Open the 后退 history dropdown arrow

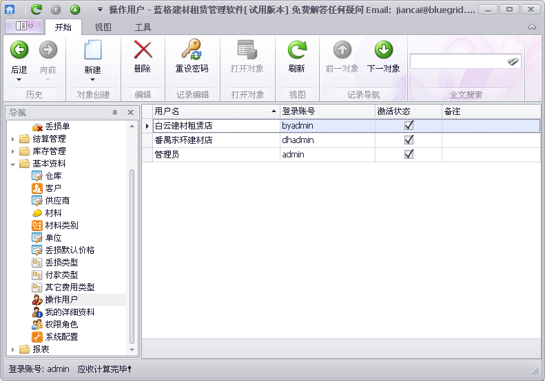click(x=19, y=80)
